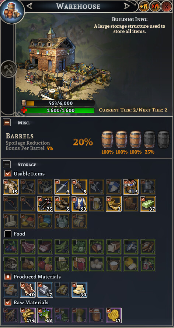Toggle the Raw Materials category checkbox

[8, 302]
